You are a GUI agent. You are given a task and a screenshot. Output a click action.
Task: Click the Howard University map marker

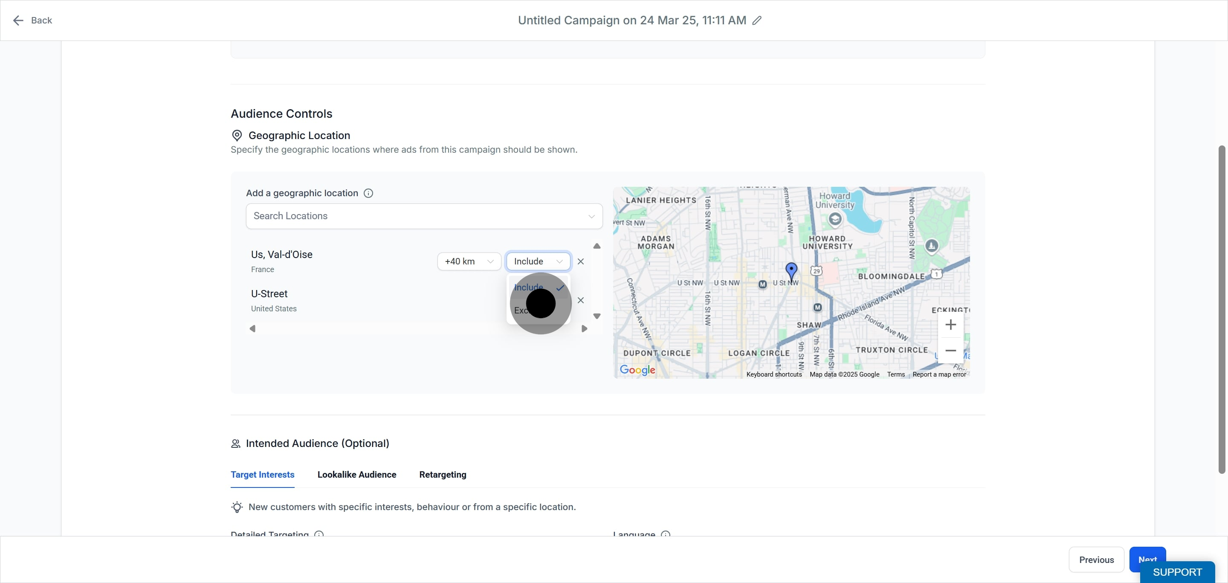(835, 219)
